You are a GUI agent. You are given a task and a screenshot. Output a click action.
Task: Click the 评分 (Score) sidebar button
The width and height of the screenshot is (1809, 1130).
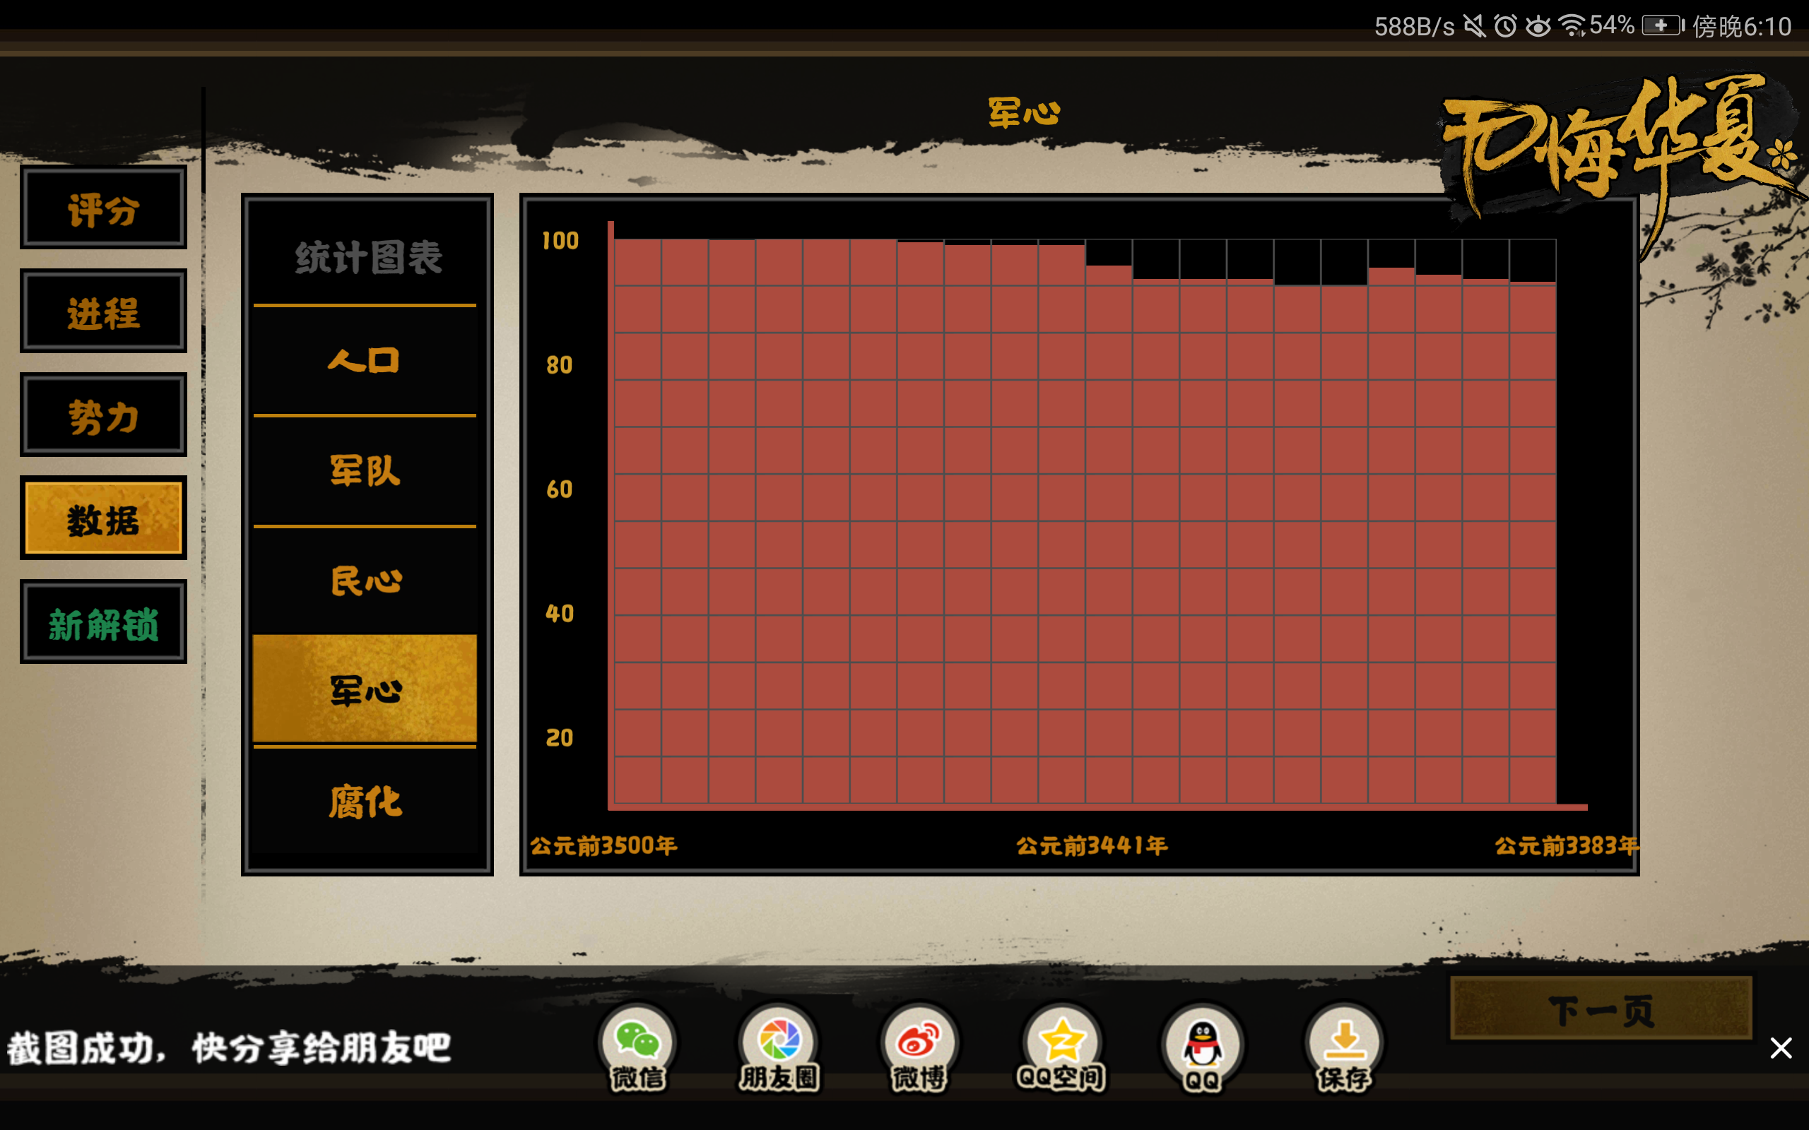click(x=104, y=207)
